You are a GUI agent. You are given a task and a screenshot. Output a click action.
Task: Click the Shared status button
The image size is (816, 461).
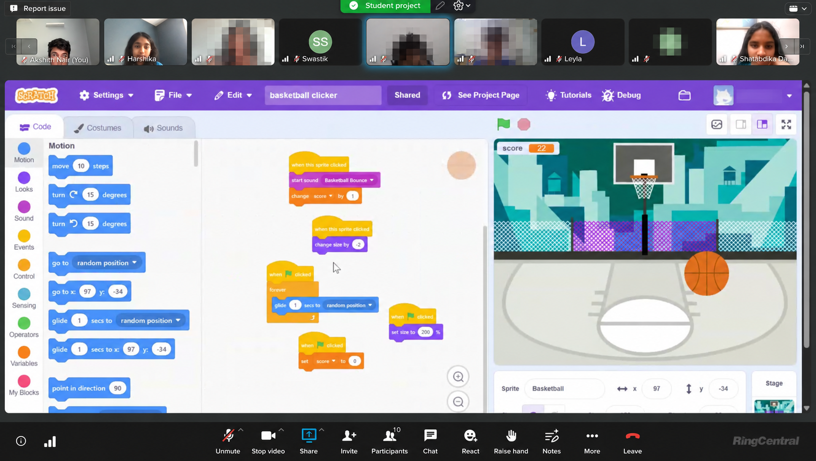pos(408,95)
